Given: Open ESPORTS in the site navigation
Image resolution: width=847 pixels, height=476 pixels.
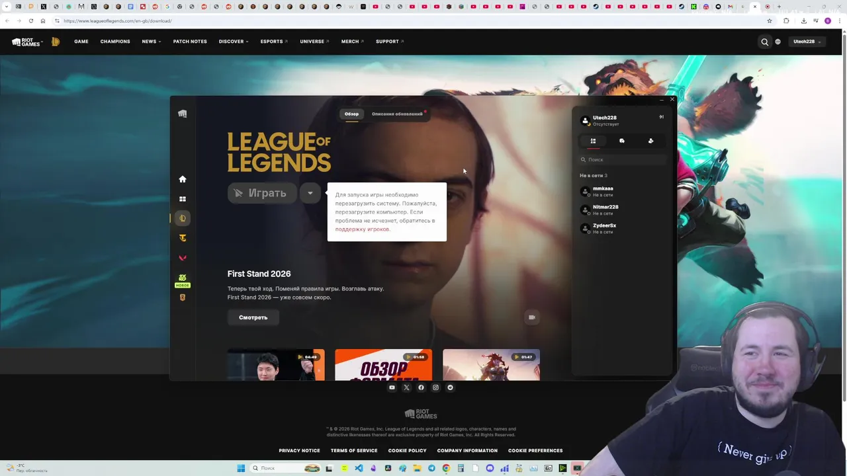Looking at the screenshot, I should [274, 42].
